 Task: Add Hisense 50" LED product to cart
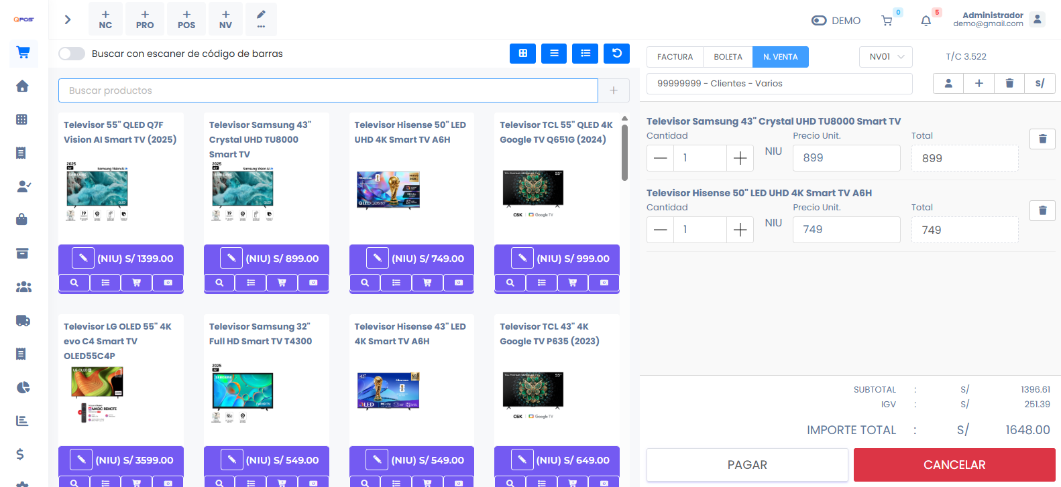pyautogui.click(x=427, y=283)
